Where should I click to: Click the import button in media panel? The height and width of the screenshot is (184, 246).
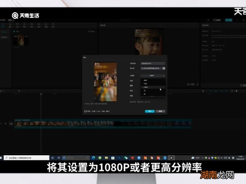click(x=16, y=32)
